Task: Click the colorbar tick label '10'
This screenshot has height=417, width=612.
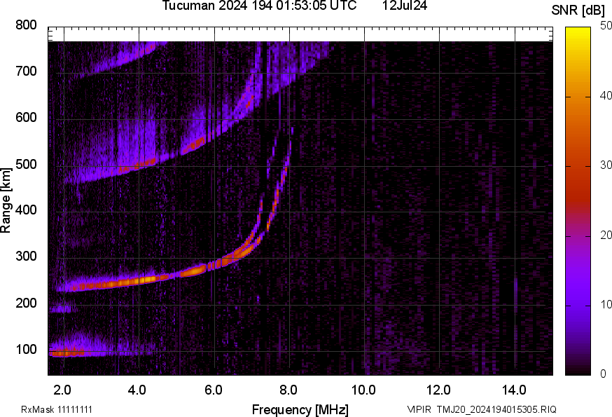Action: point(606,304)
